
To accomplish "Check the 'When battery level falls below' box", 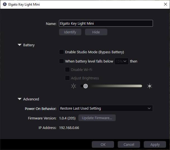I will (62, 61).
